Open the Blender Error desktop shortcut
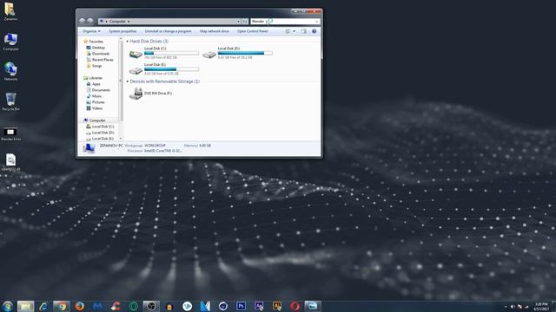Viewport: 556px width, 312px height. (x=10, y=133)
